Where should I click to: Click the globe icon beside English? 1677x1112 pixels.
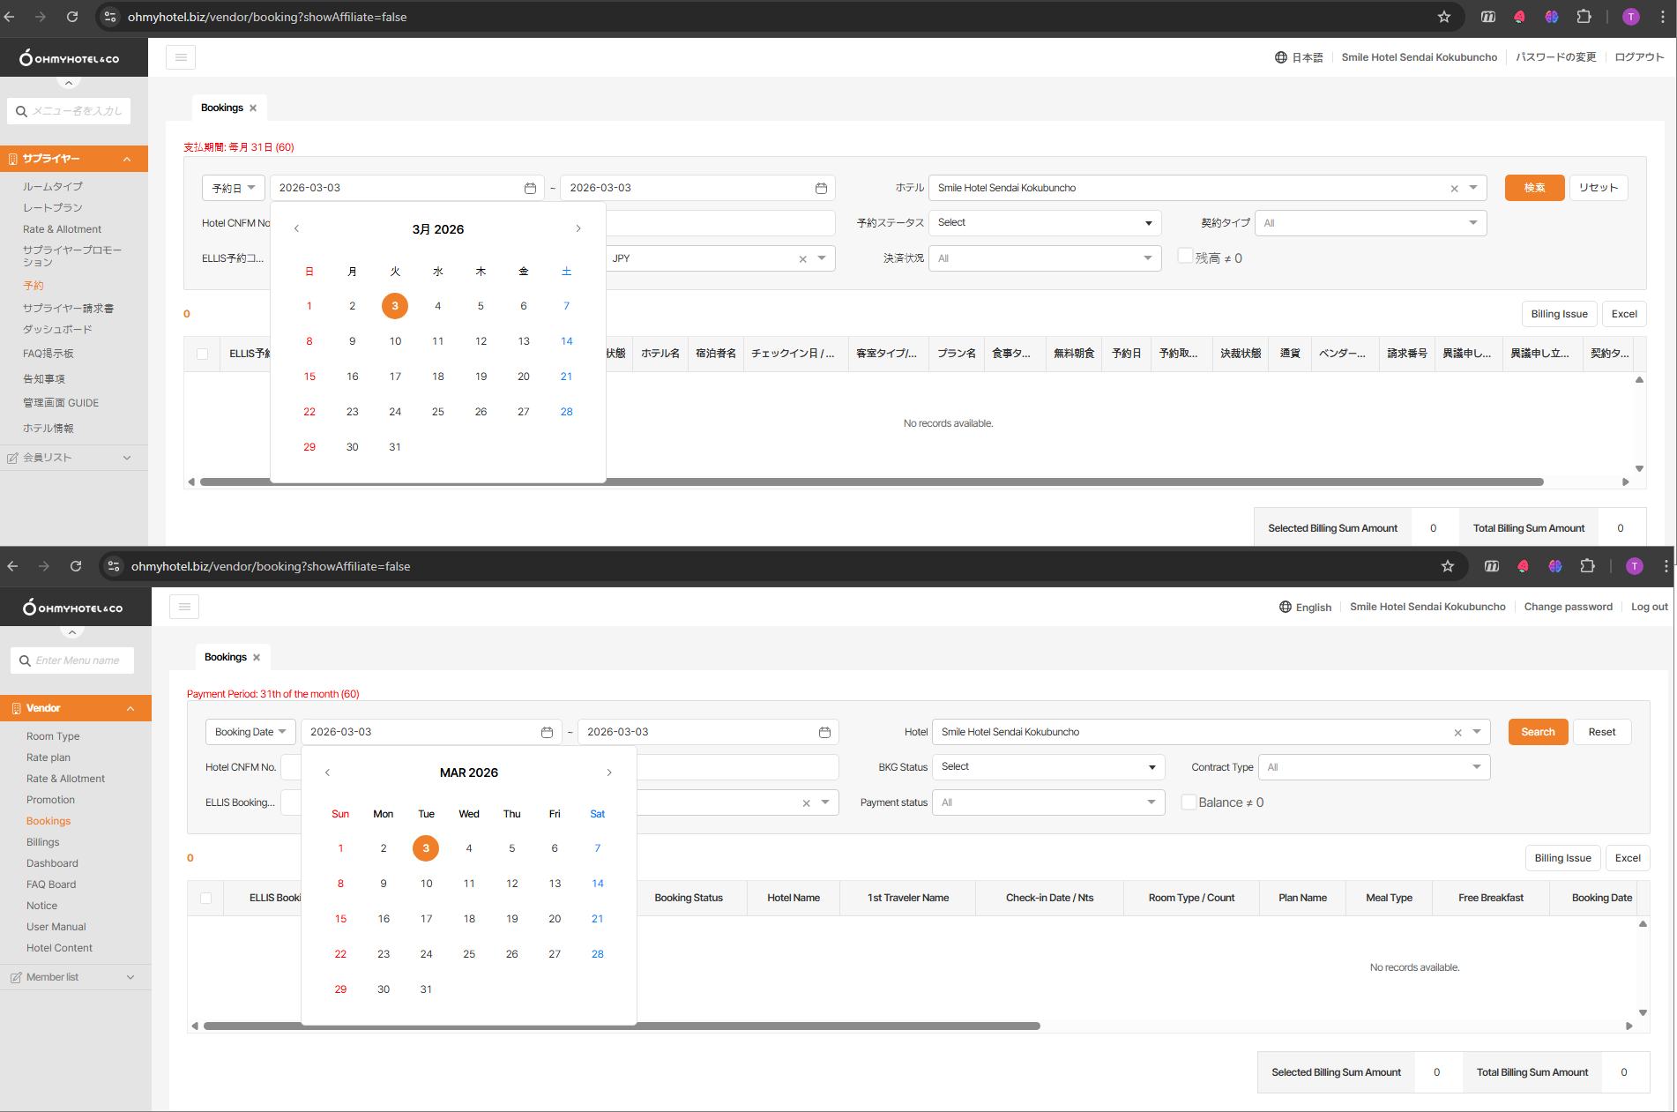1285,607
